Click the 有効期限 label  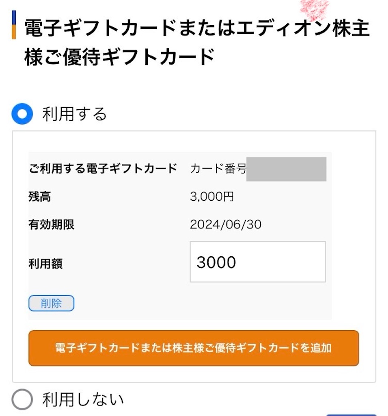coord(51,224)
